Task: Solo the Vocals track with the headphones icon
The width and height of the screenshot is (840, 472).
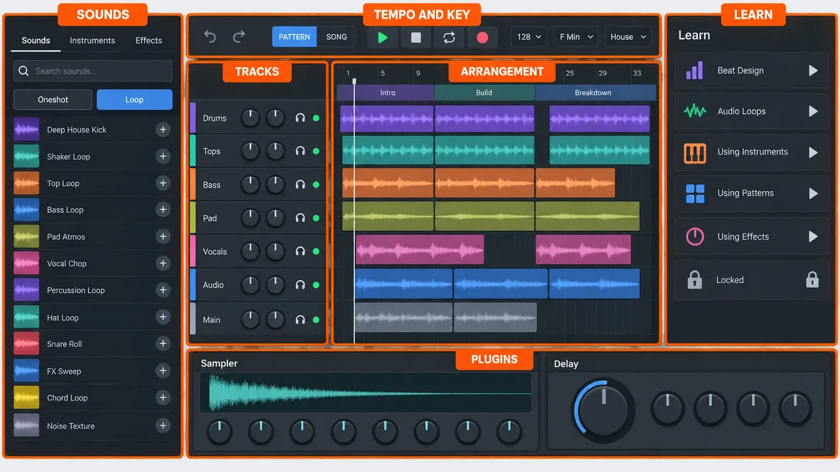Action: tap(300, 251)
